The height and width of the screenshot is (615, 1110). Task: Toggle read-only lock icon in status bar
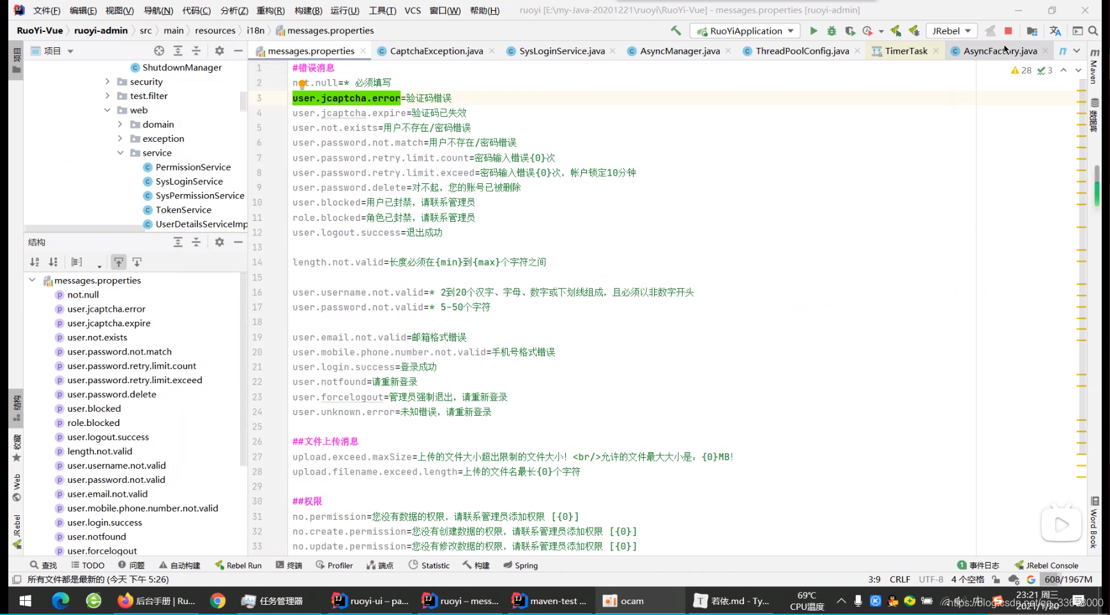pos(996,579)
